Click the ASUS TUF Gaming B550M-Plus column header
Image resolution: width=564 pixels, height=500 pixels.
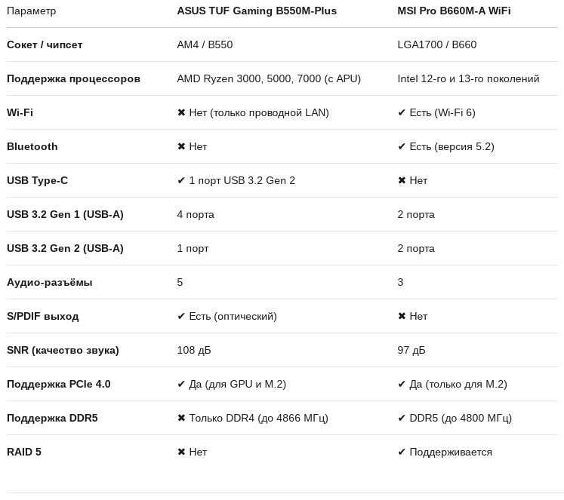(x=257, y=11)
